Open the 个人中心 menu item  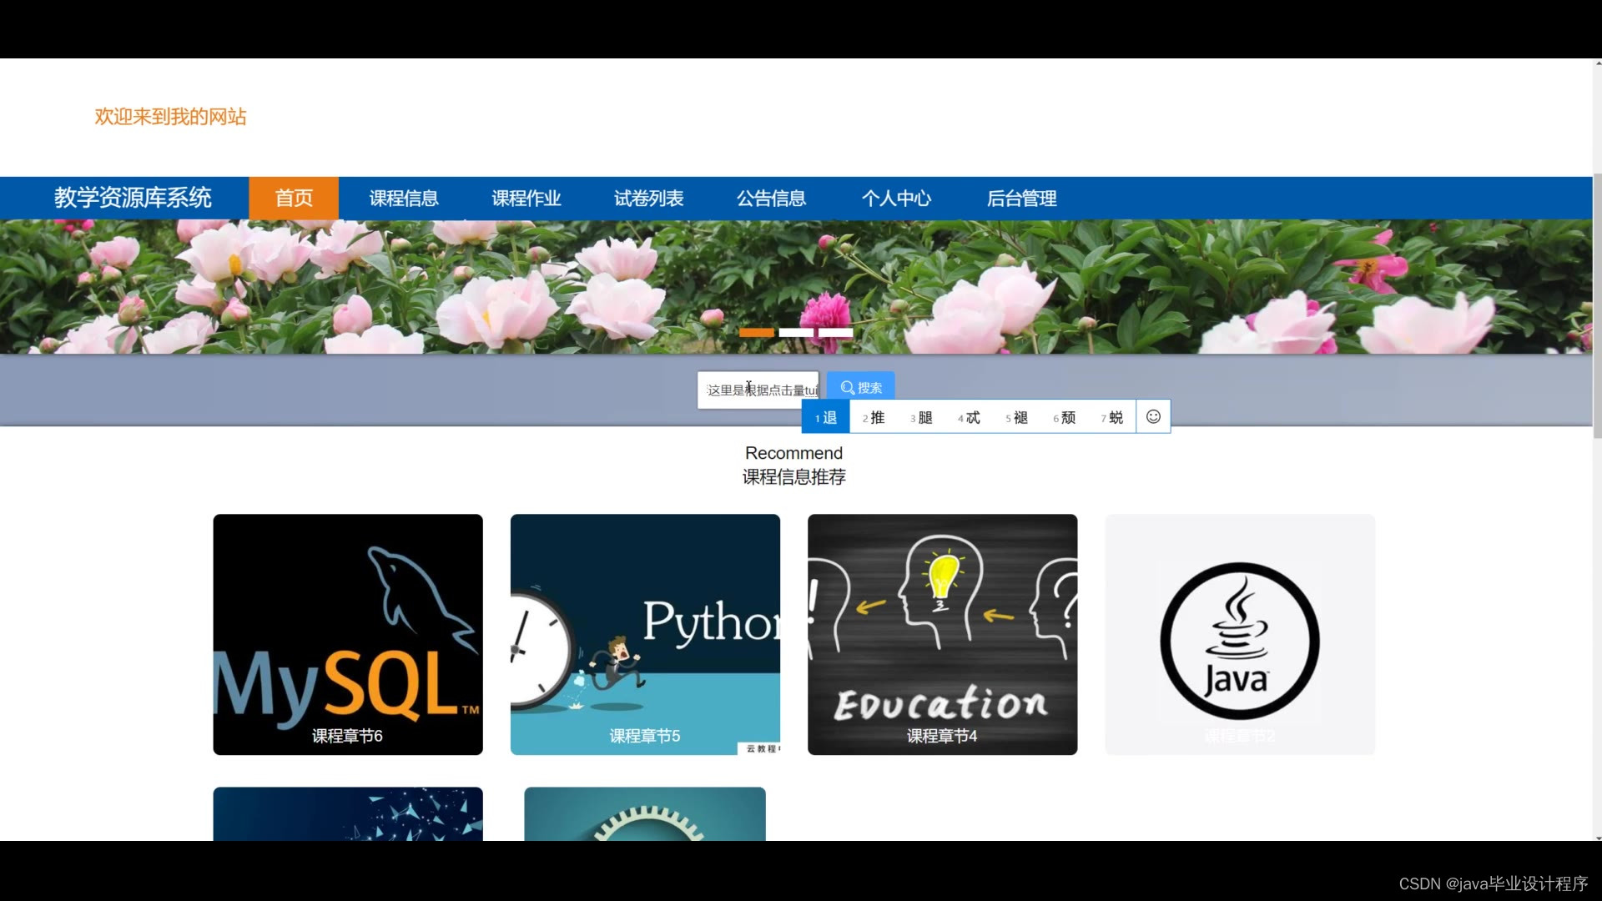(x=896, y=198)
